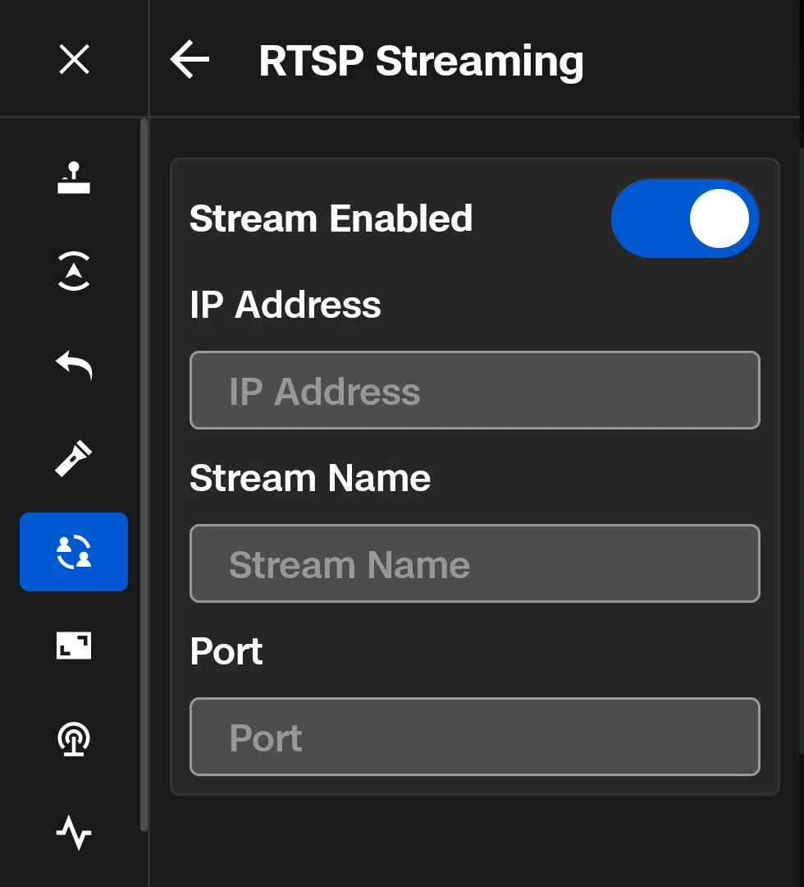The width and height of the screenshot is (804, 887).
Task: Click the Stream Name input field
Action: coord(474,563)
